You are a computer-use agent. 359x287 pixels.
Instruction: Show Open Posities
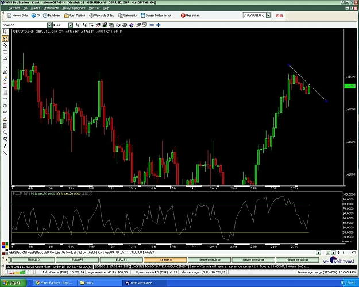75,15
